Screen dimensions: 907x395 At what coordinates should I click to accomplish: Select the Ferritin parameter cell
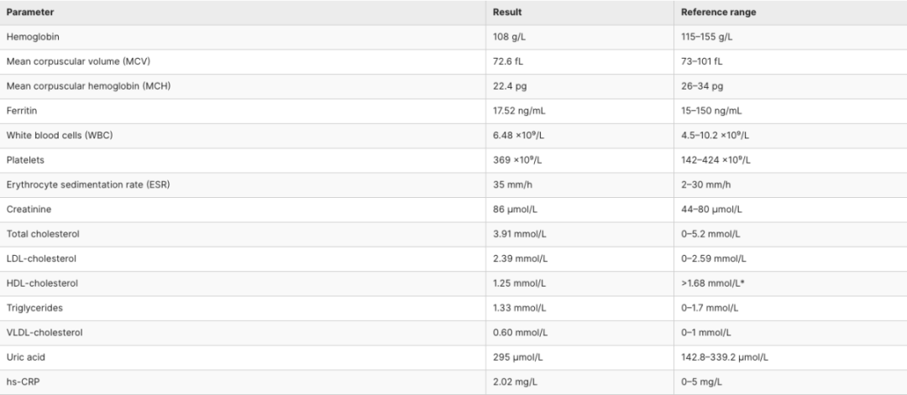coord(24,111)
